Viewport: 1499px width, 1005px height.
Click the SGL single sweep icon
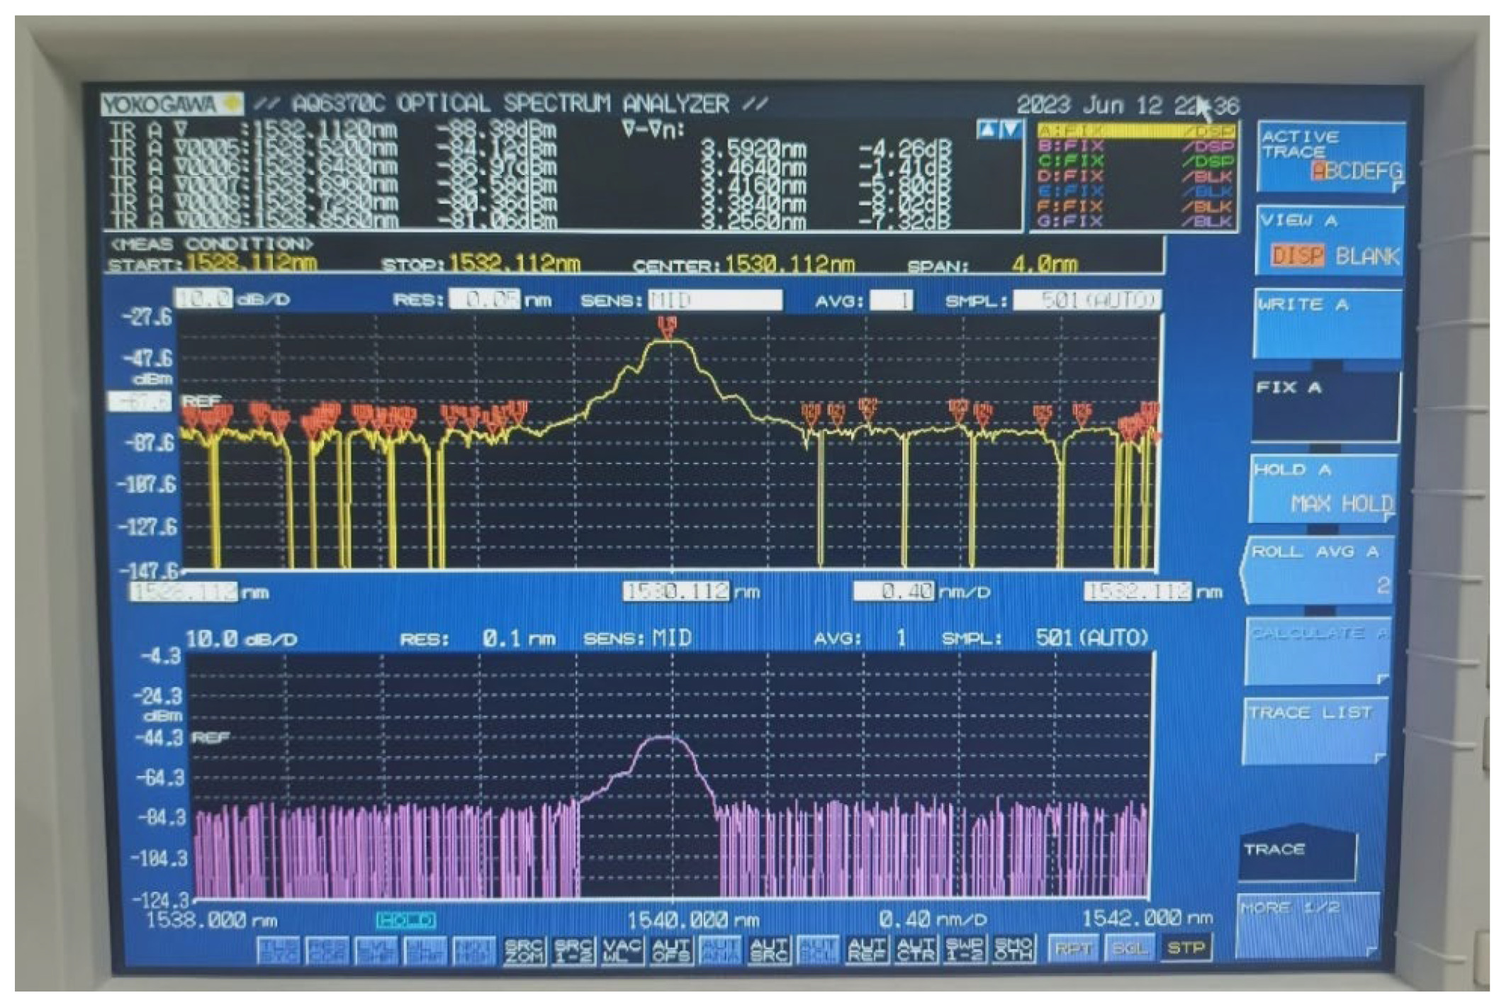(x=1128, y=949)
